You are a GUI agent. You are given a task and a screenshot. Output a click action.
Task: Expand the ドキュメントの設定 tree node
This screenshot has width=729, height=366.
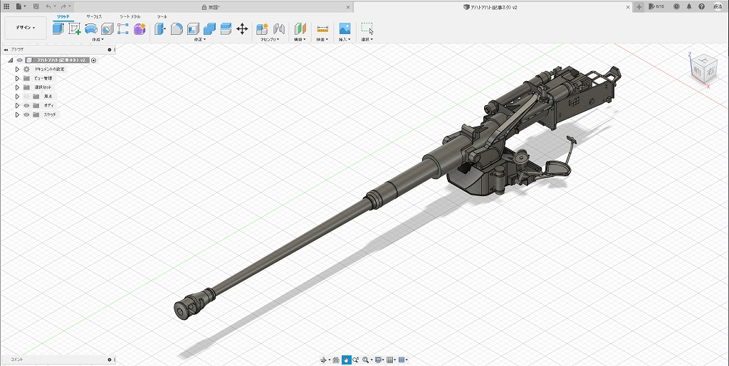17,69
